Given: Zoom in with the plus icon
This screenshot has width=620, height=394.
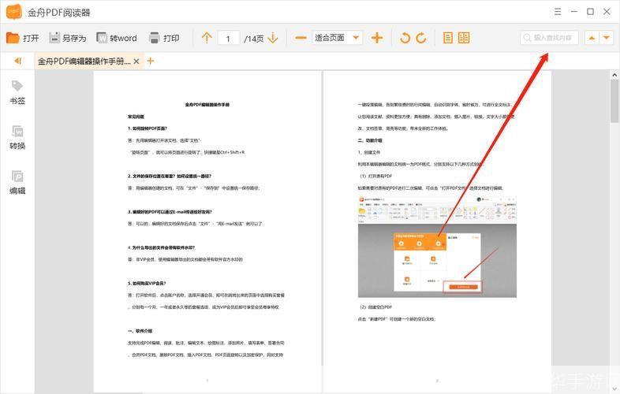Looking at the screenshot, I should [x=377, y=38].
